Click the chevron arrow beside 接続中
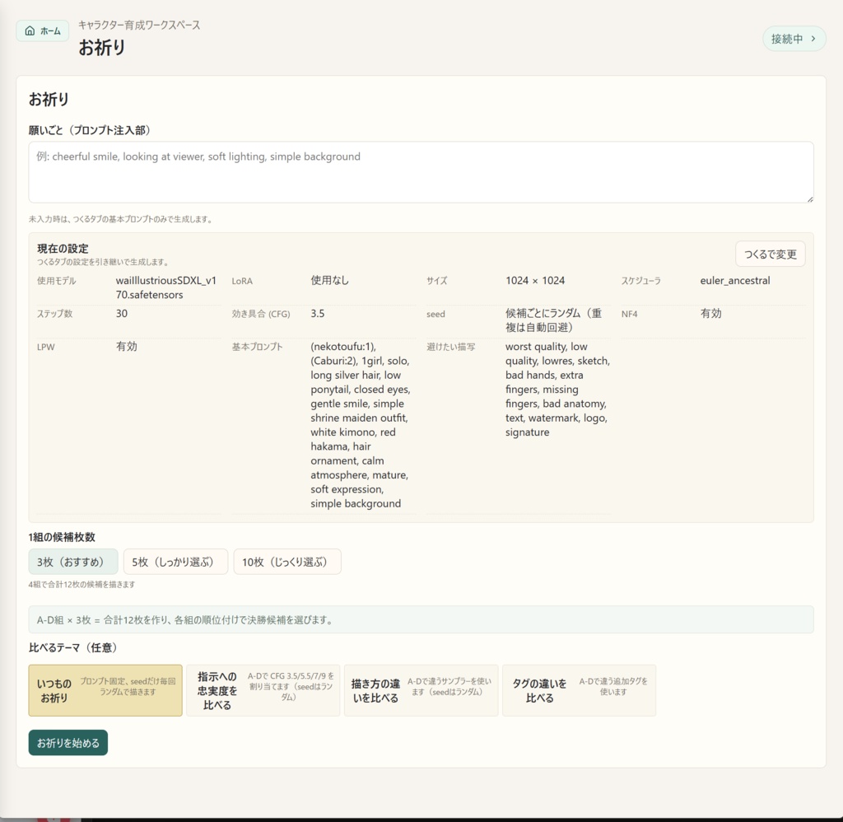The width and height of the screenshot is (843, 822). click(x=813, y=39)
